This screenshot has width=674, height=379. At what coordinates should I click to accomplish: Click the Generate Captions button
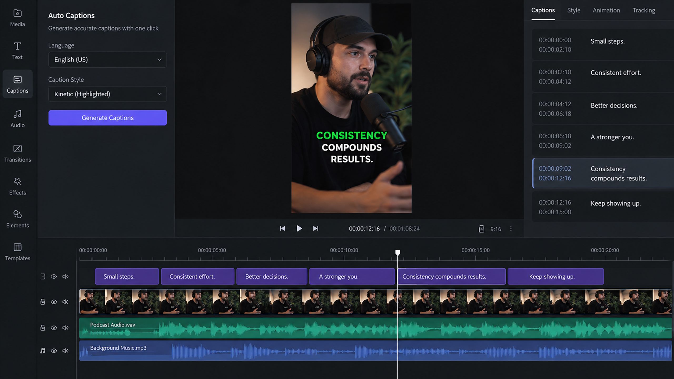(107, 118)
